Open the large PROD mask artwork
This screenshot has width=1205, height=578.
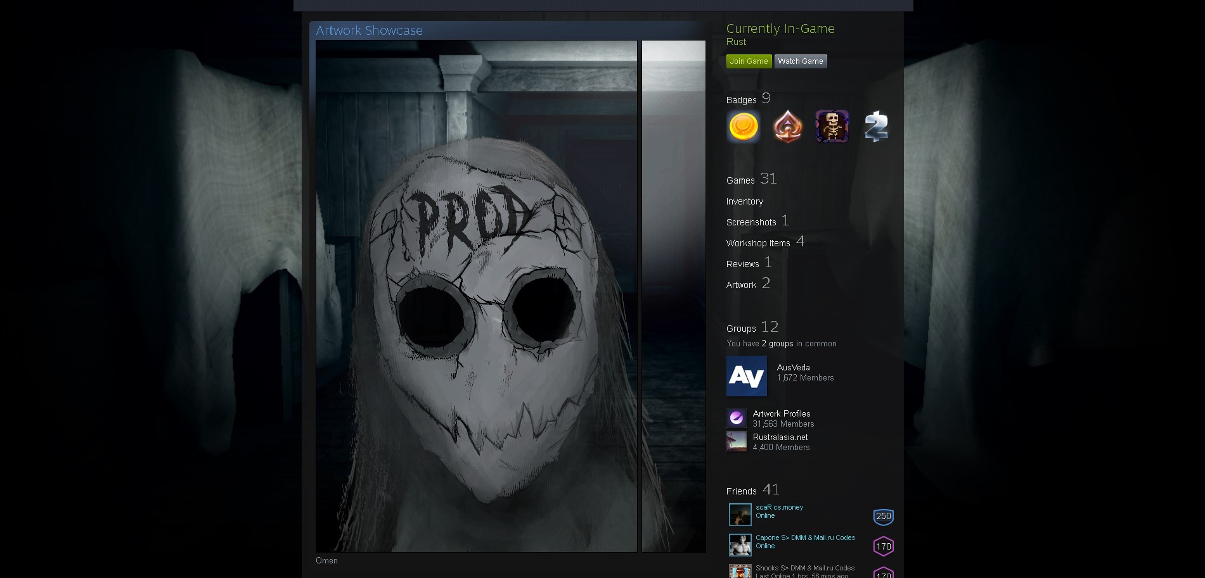(x=476, y=296)
